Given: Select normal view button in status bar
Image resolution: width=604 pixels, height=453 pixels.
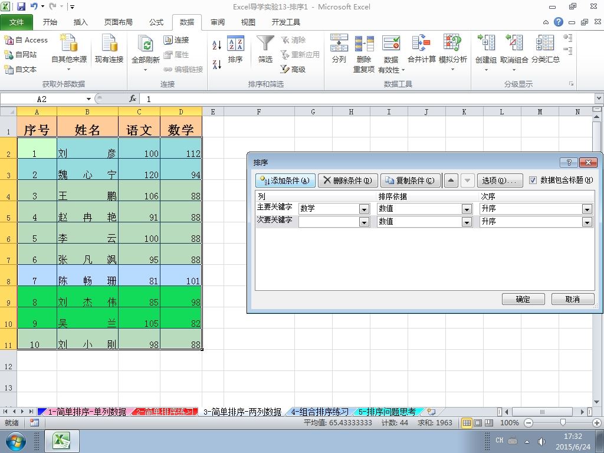Looking at the screenshot, I should (x=467, y=423).
